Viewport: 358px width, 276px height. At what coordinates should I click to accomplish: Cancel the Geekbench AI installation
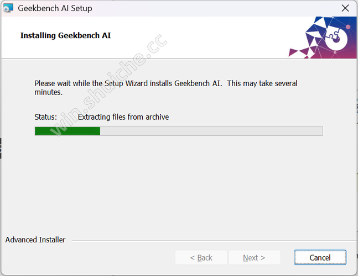pyautogui.click(x=320, y=257)
